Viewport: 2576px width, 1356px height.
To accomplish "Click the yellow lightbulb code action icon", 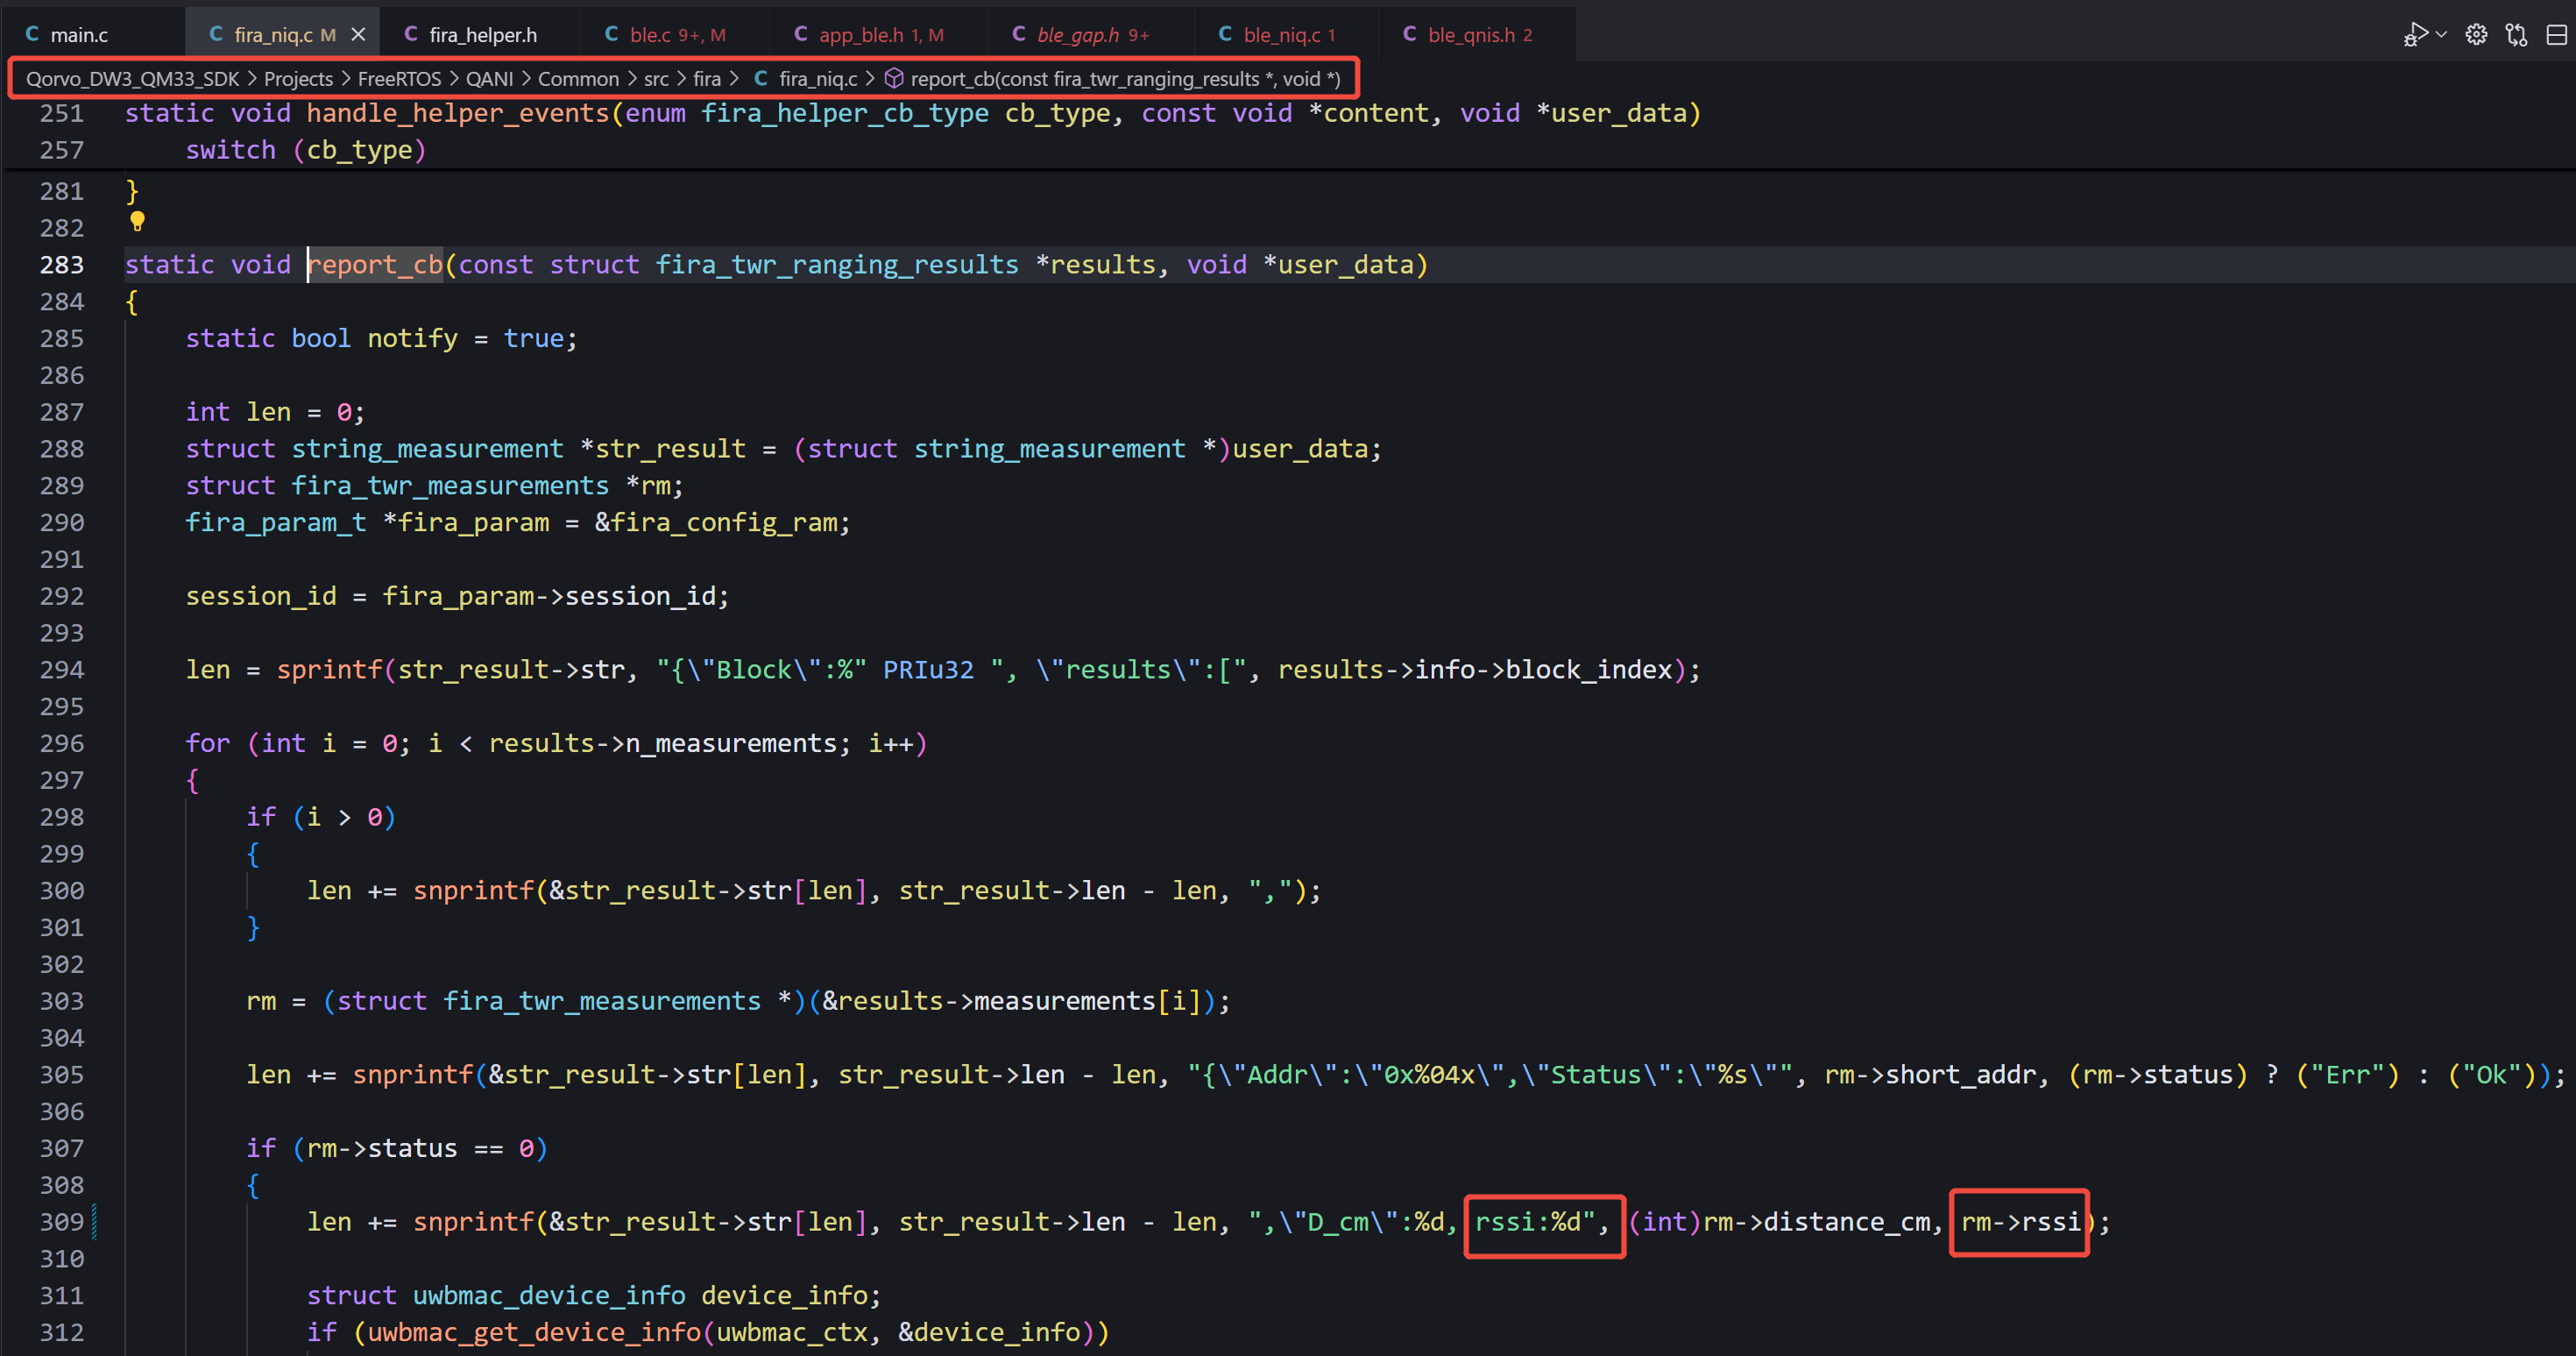I will coord(137,221).
